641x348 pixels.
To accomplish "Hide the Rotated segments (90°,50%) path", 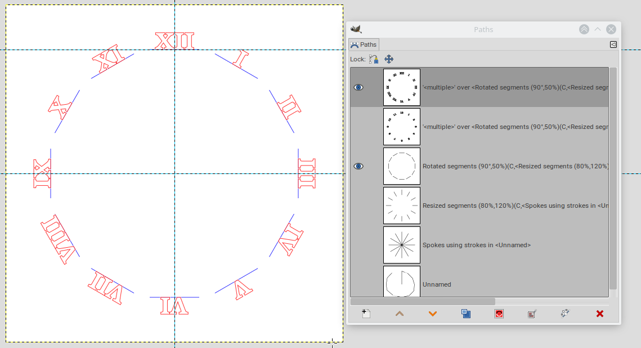I will [x=358, y=167].
